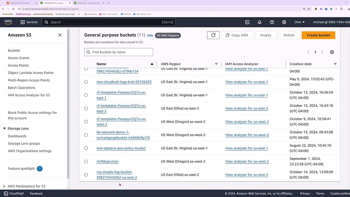Screen dimensions: 350x197
Task: Bookmark this page with the star icon
Action: pos(309,9)
